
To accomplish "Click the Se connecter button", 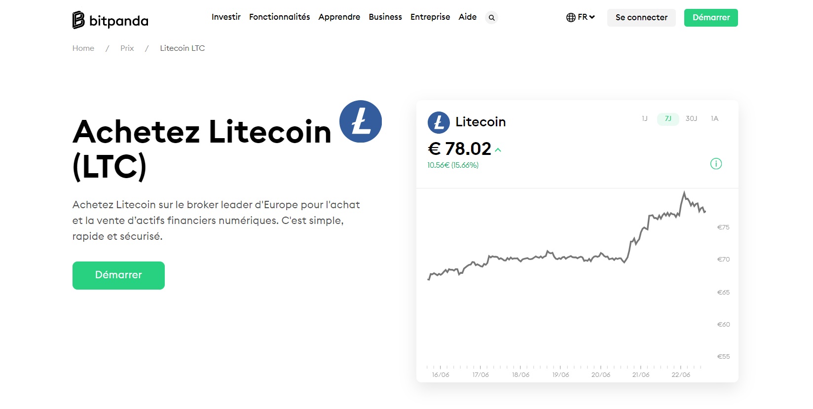I will 641,17.
